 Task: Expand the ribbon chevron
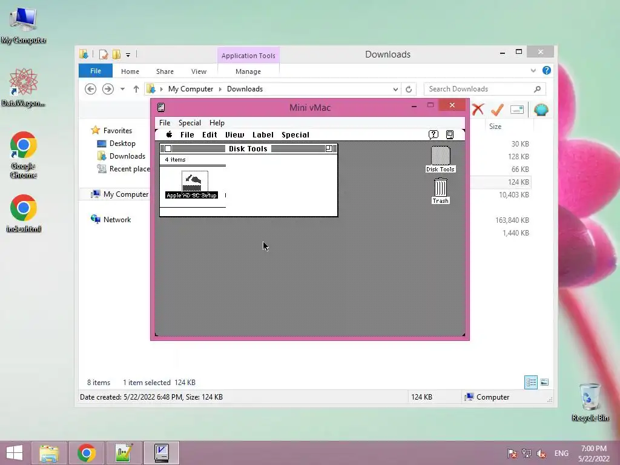[533, 70]
